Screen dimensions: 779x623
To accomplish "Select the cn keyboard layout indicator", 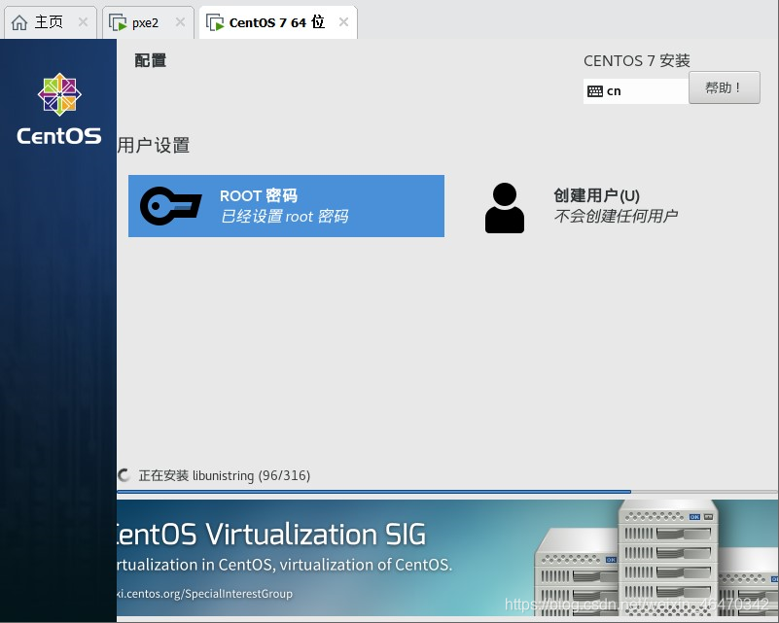I will coord(635,91).
